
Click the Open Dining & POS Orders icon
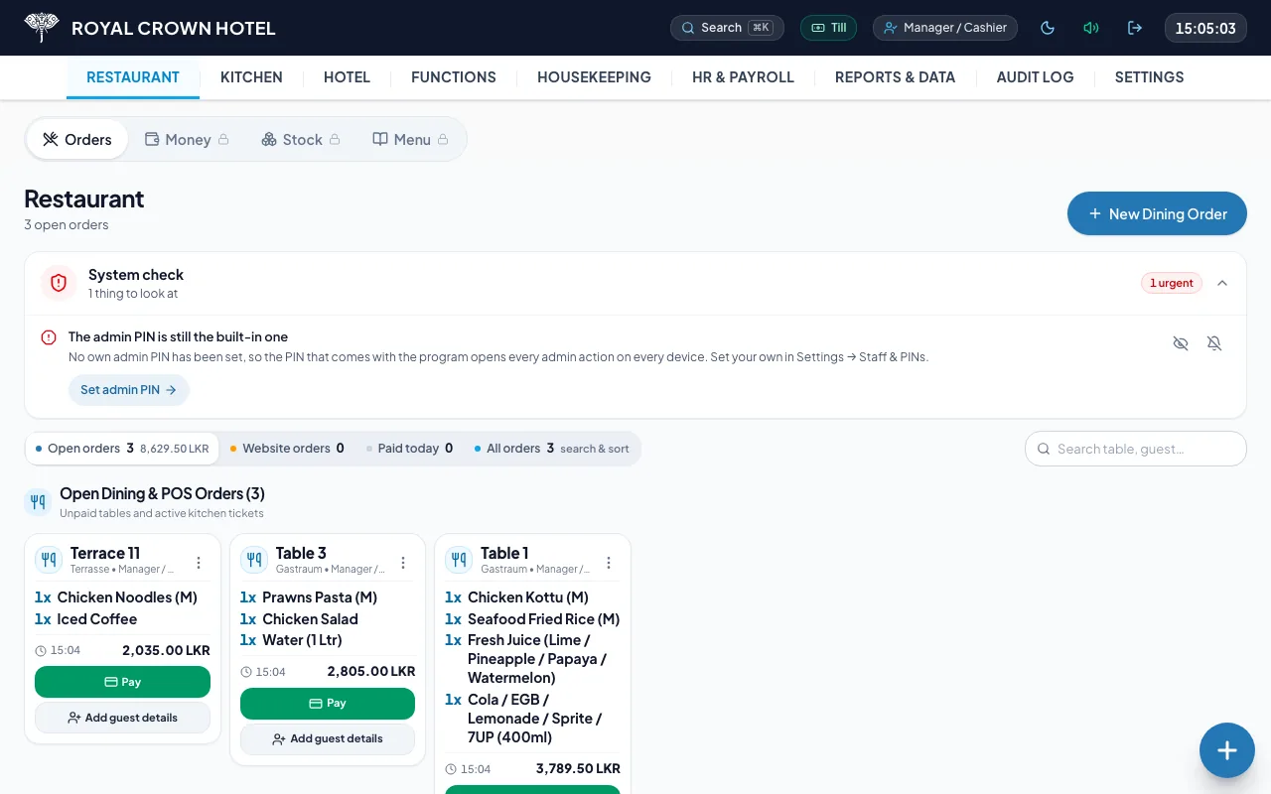pyautogui.click(x=38, y=502)
